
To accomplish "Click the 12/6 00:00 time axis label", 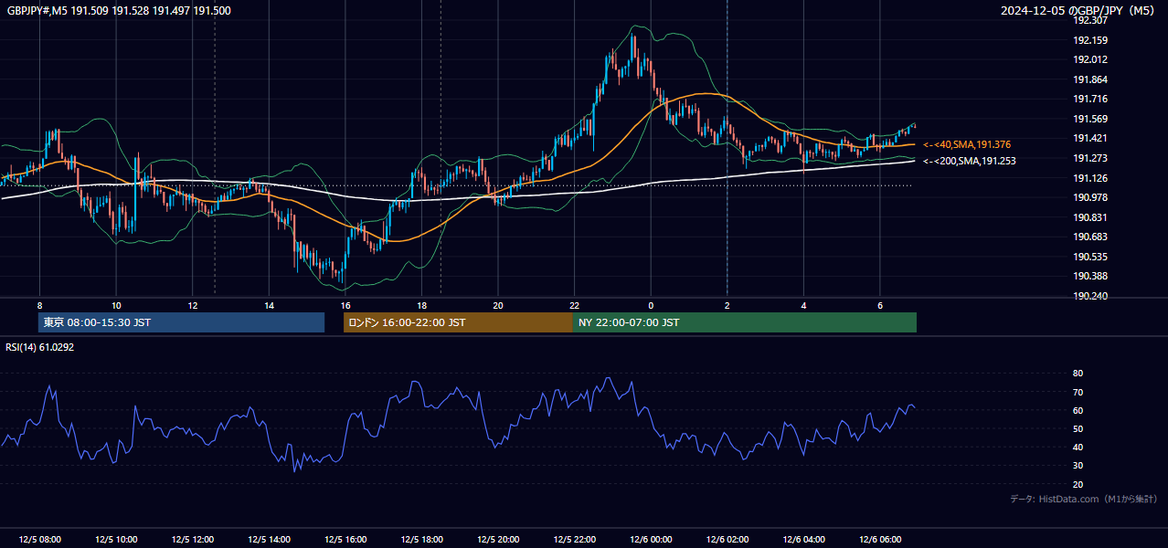I will [x=652, y=540].
